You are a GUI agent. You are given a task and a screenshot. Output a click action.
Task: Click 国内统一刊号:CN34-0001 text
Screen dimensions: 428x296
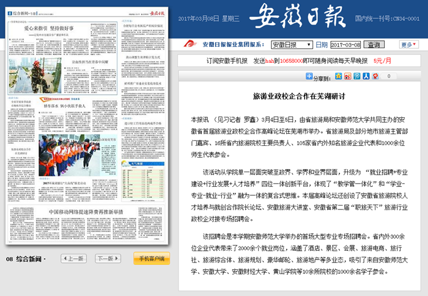pyautogui.click(x=387, y=18)
